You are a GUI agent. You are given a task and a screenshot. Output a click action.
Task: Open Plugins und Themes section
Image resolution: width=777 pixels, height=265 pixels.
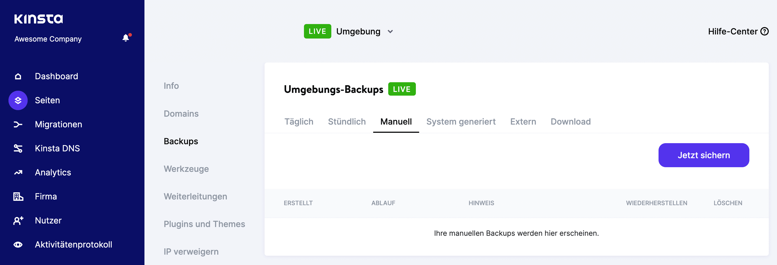(204, 224)
